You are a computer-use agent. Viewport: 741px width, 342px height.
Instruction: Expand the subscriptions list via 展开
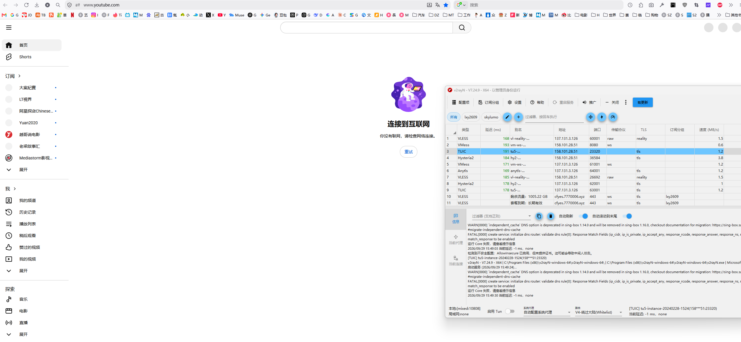[32, 170]
